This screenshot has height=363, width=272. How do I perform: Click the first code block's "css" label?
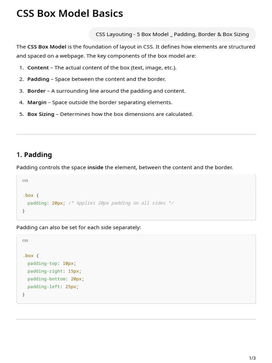click(x=25, y=180)
